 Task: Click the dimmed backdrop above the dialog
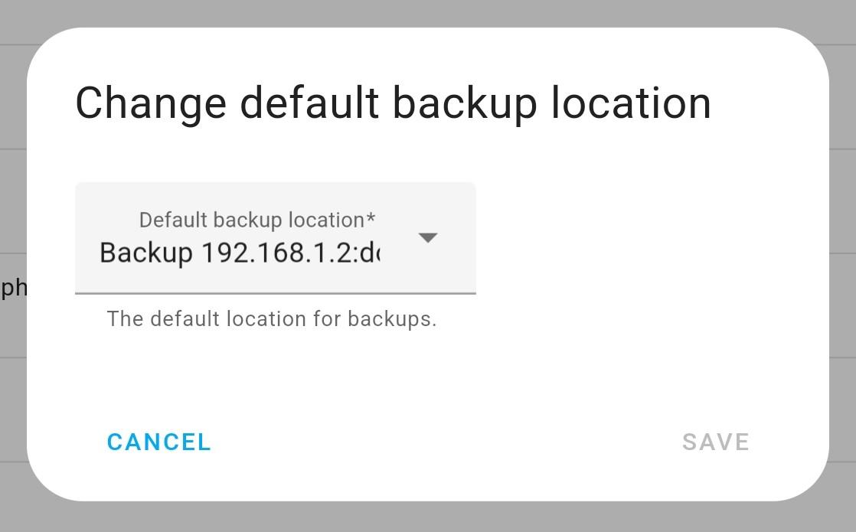pyautogui.click(x=428, y=13)
